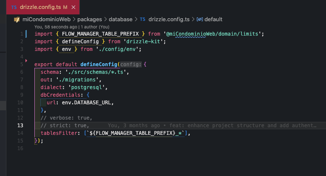Image resolution: width=326 pixels, height=176 pixels.
Task: Click env.DATABASE_URL on line 10
Action: (86, 103)
